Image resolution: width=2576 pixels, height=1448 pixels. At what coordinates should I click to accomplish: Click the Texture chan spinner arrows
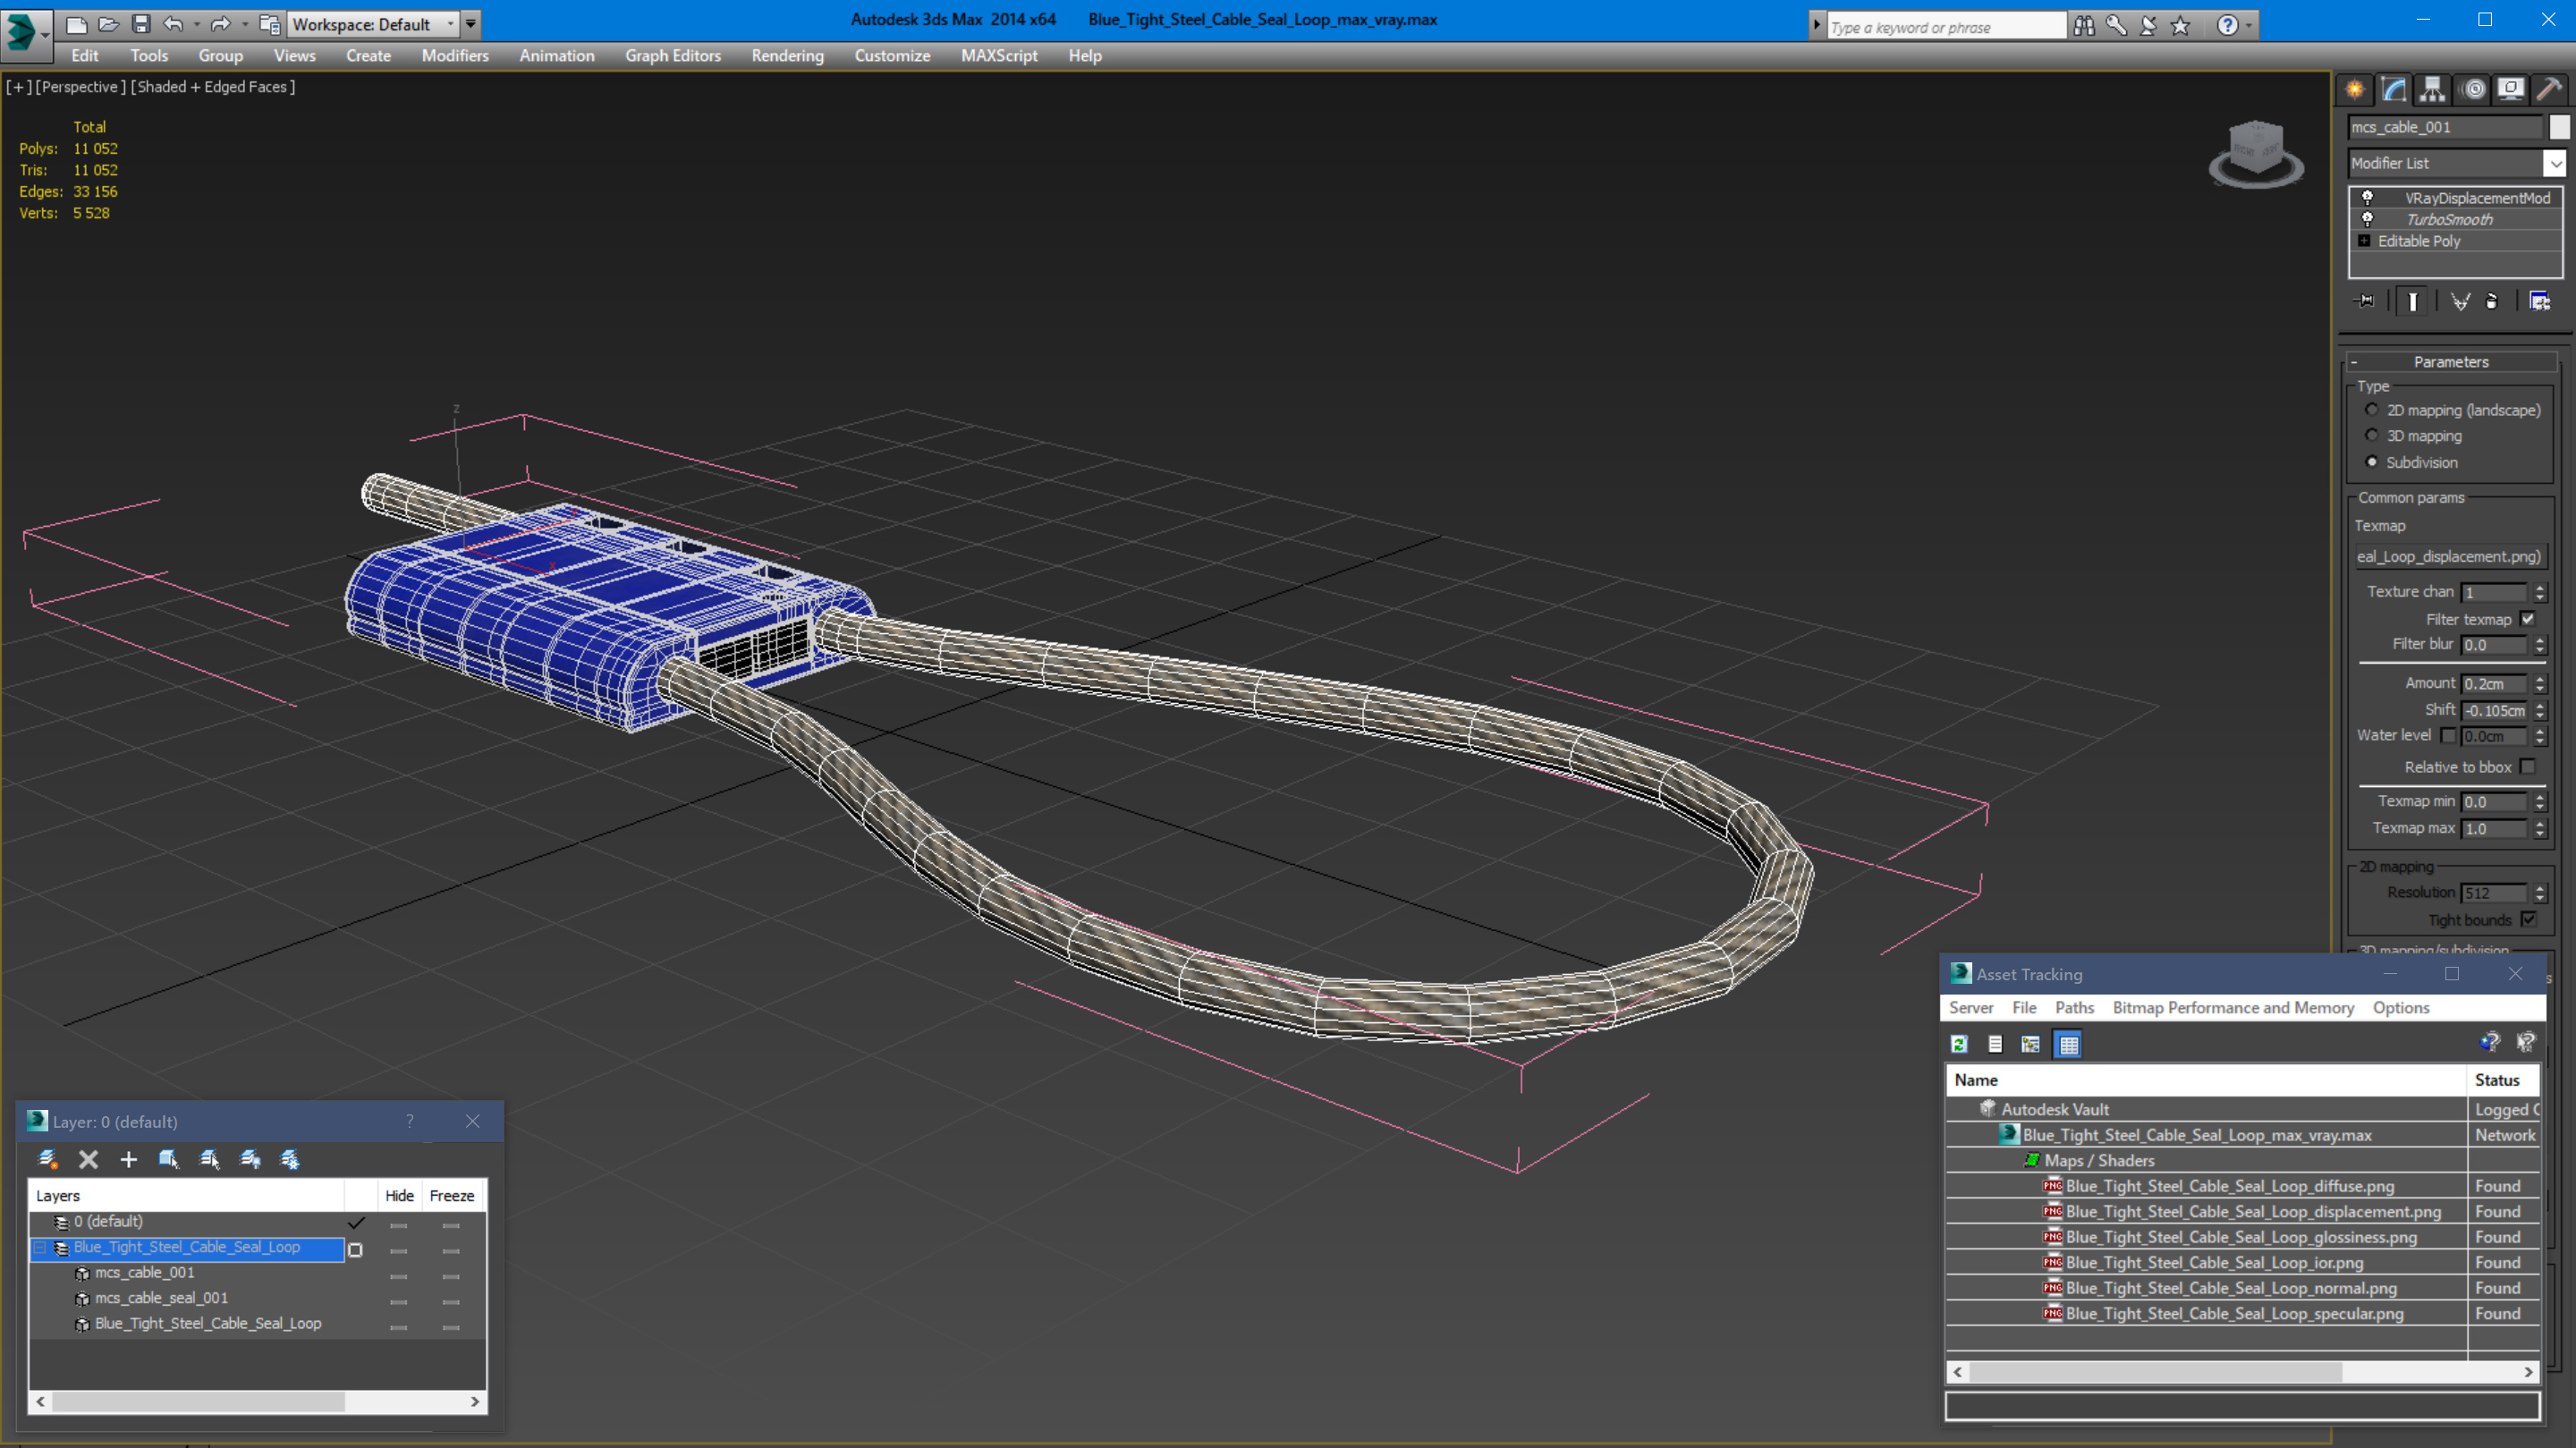point(2540,593)
